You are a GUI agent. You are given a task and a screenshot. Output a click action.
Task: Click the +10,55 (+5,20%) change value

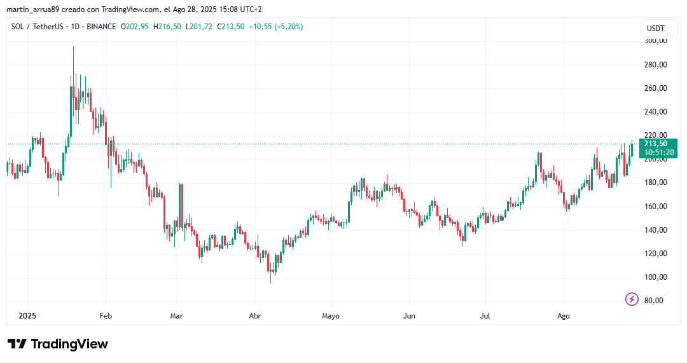pyautogui.click(x=275, y=27)
